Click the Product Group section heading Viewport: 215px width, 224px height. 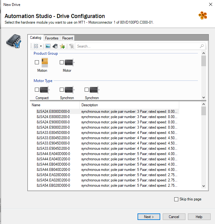(x=46, y=53)
